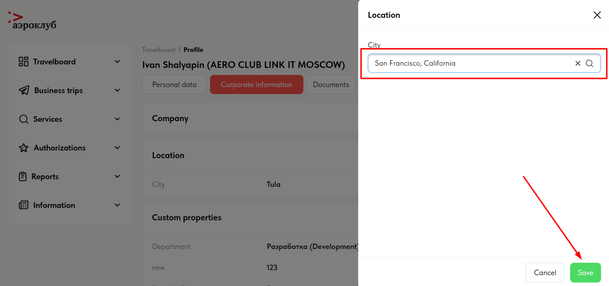Open the Documents tab

331,85
